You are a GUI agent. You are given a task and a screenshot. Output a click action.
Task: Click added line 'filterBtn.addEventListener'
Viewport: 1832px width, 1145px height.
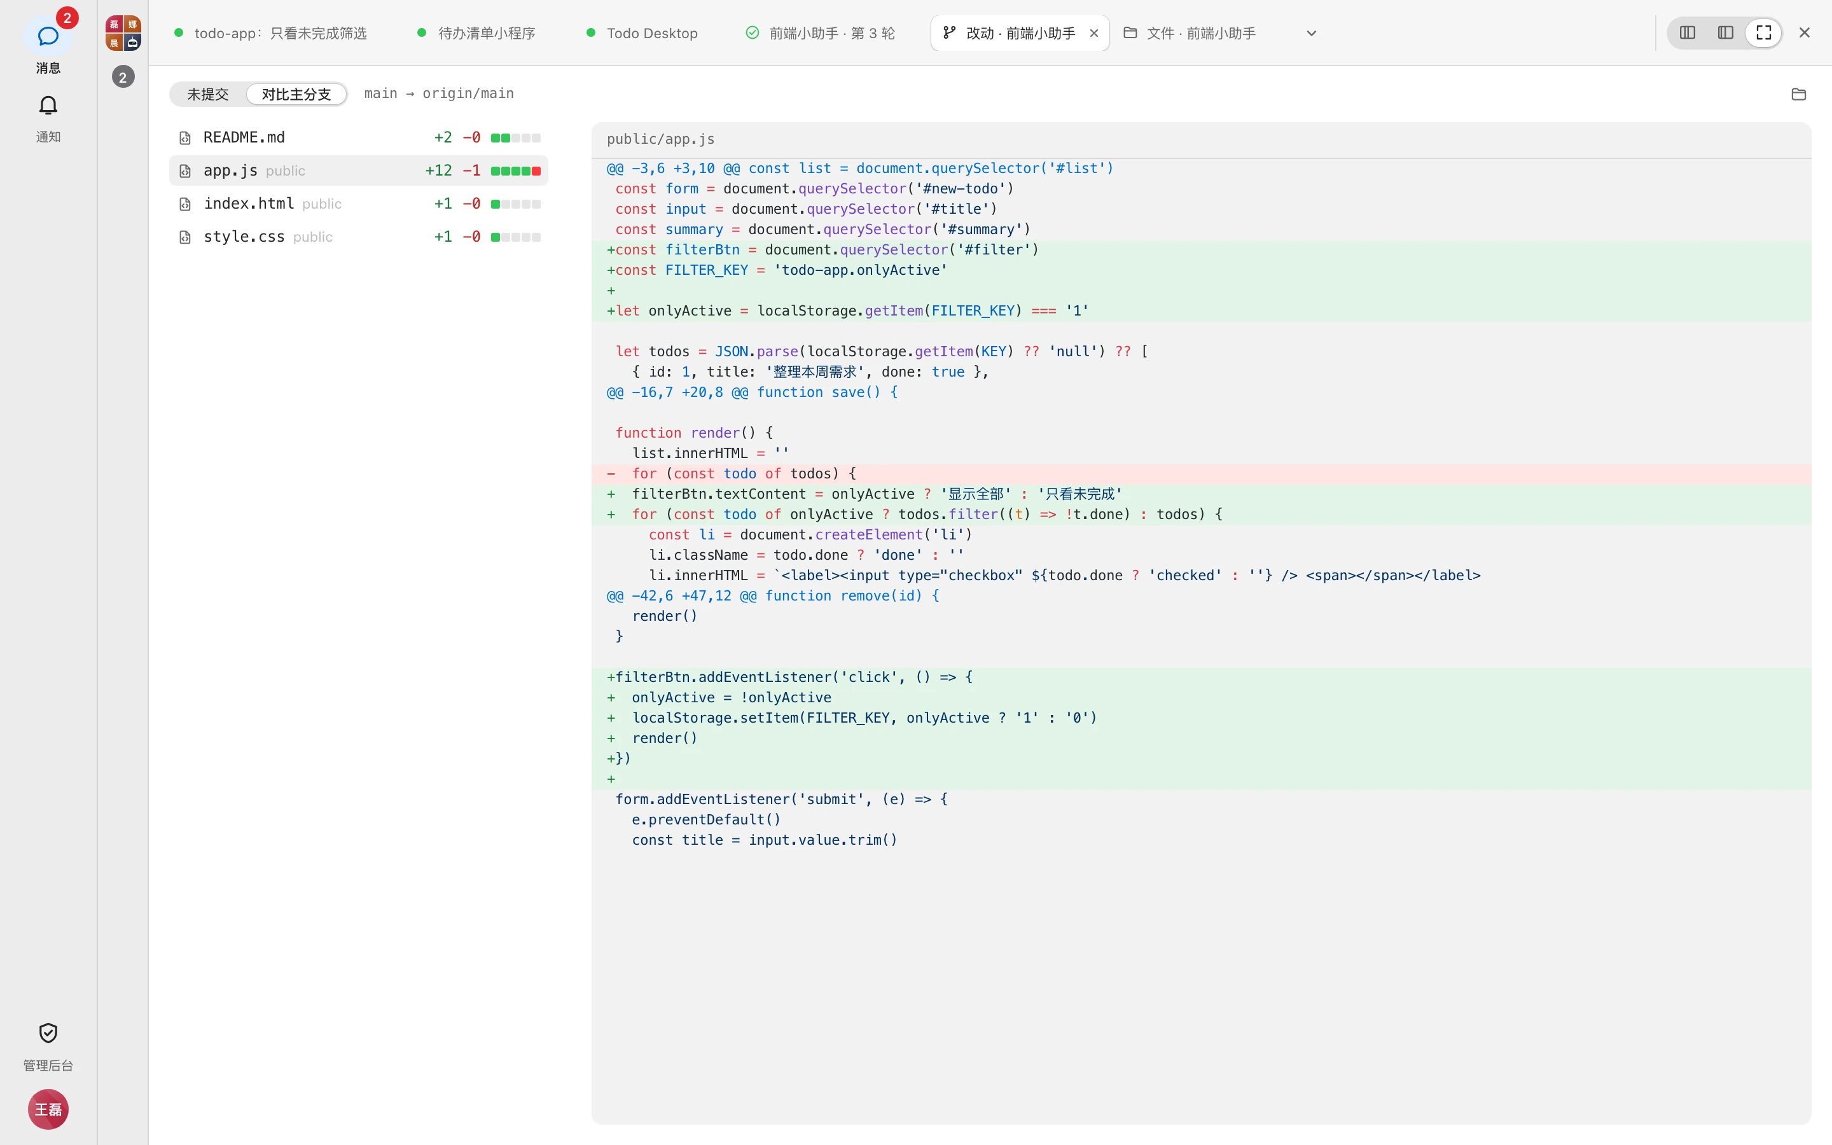coord(1202,677)
